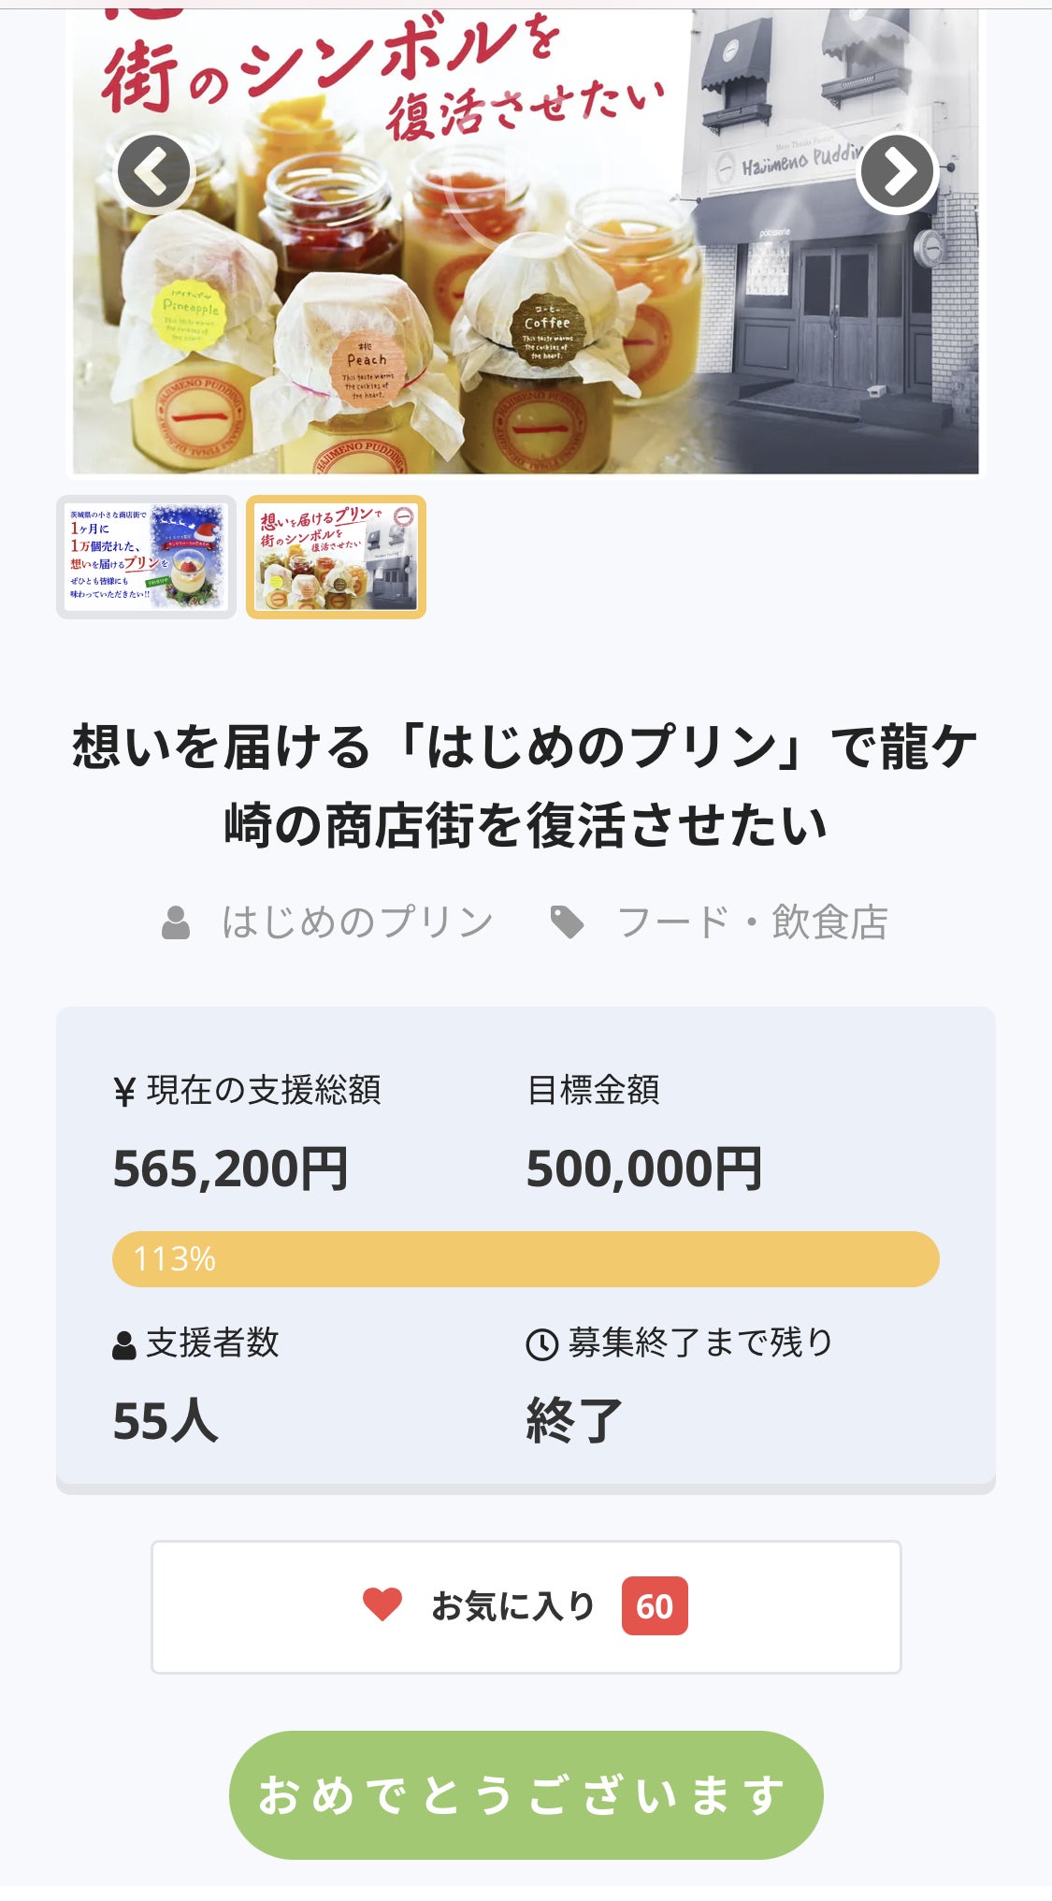The height and width of the screenshot is (1901, 1052).
Task: Select the highlighted pudding jars thumbnail
Action: pos(336,557)
